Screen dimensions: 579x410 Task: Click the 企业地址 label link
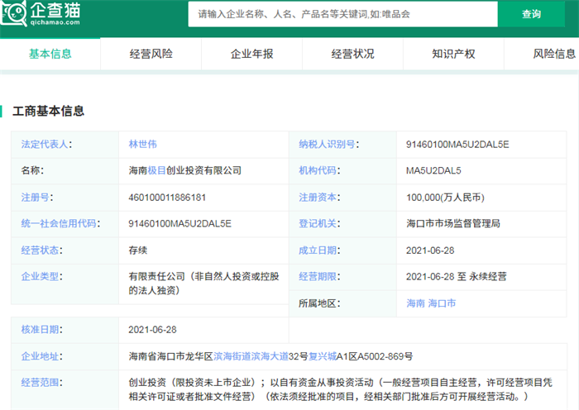click(40, 356)
